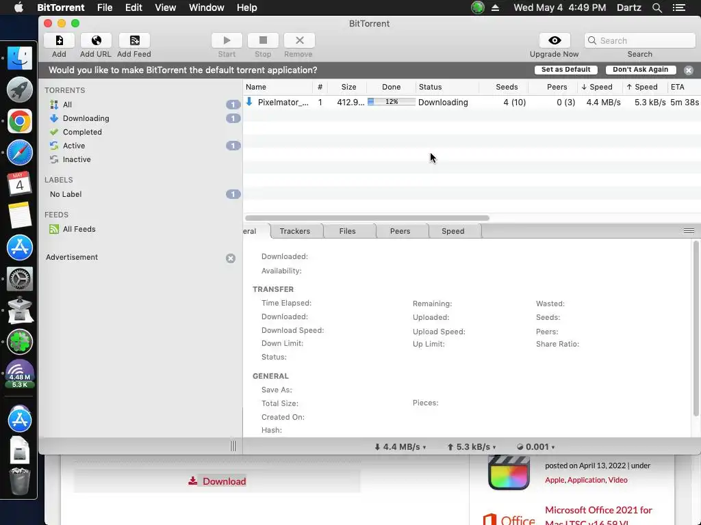Stop the torrent using the Stop button
The width and height of the screenshot is (701, 525).
pos(263,40)
